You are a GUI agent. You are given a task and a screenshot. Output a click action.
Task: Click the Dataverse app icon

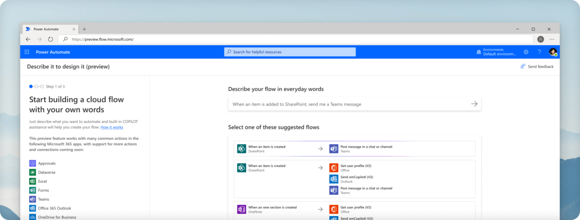coord(32,172)
